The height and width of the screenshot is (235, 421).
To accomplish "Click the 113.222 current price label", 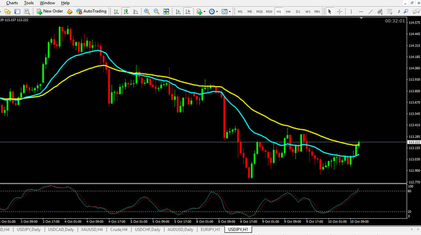I will (414, 142).
